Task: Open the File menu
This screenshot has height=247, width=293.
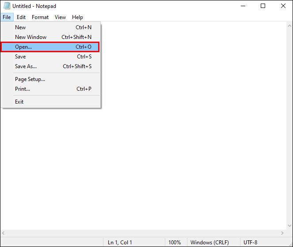Action: pyautogui.click(x=7, y=17)
